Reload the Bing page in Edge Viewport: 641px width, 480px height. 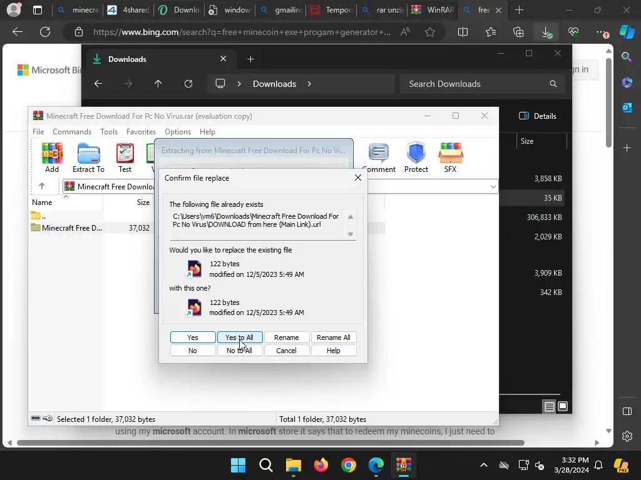click(x=45, y=32)
